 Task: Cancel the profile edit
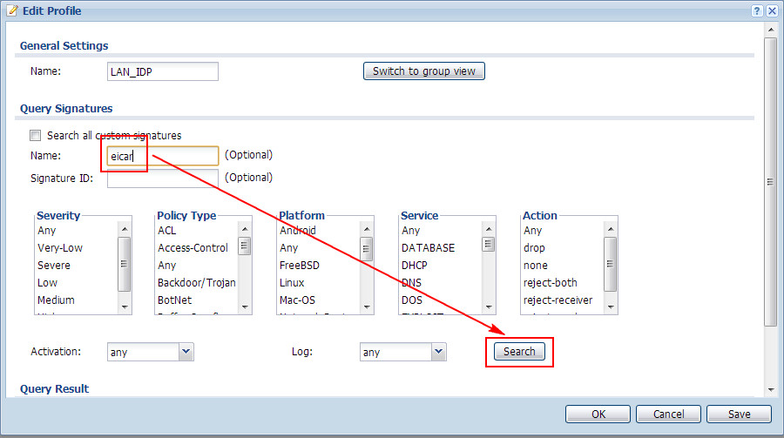(x=668, y=414)
